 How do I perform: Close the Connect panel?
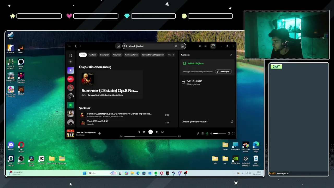click(x=231, y=55)
